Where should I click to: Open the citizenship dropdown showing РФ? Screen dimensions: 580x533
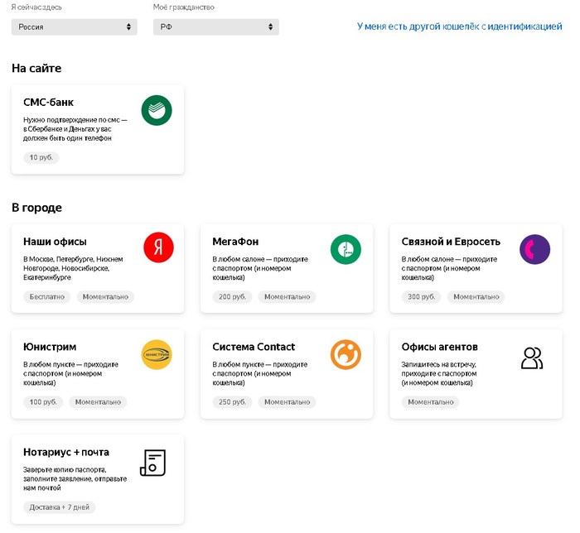click(215, 26)
